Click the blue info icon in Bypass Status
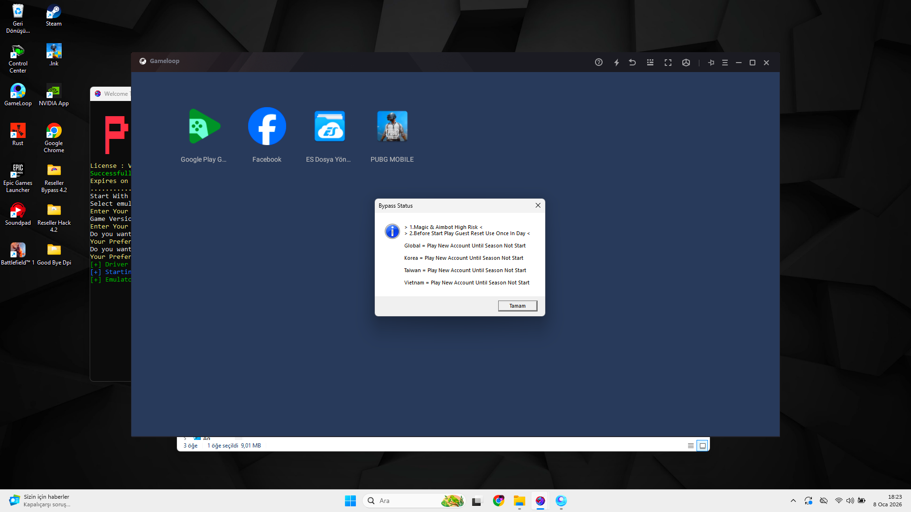911x512 pixels. point(392,231)
